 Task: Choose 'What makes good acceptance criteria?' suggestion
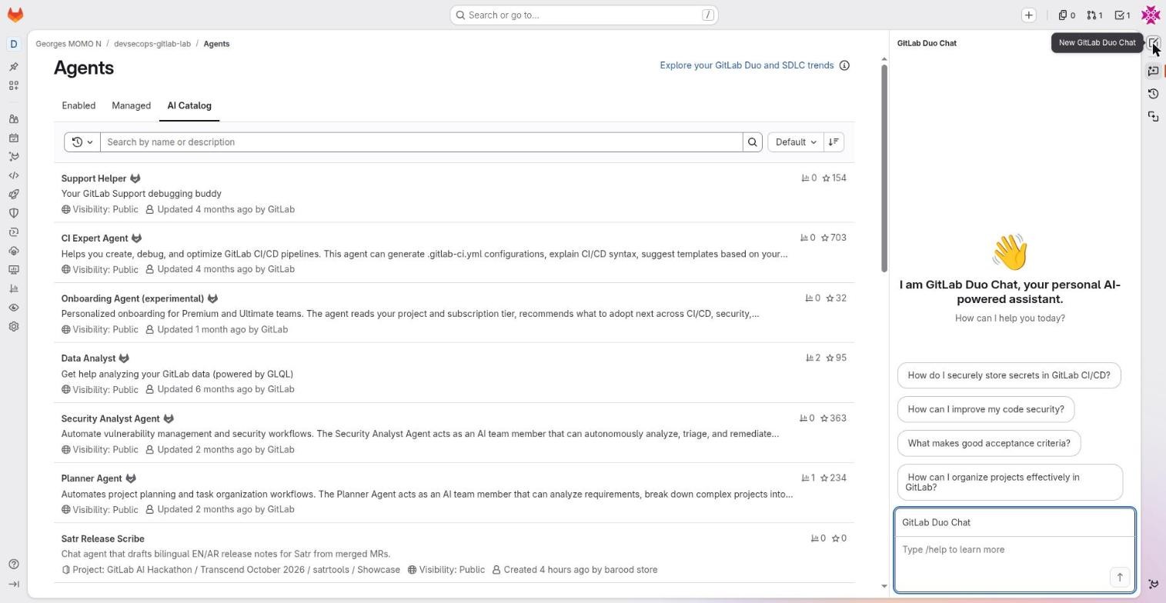tap(989, 443)
